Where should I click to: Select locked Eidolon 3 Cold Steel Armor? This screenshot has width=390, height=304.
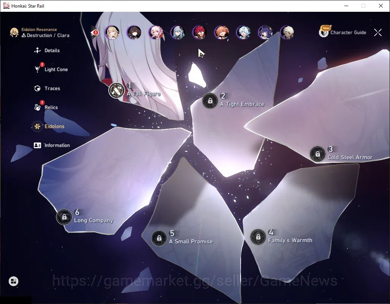click(318, 154)
